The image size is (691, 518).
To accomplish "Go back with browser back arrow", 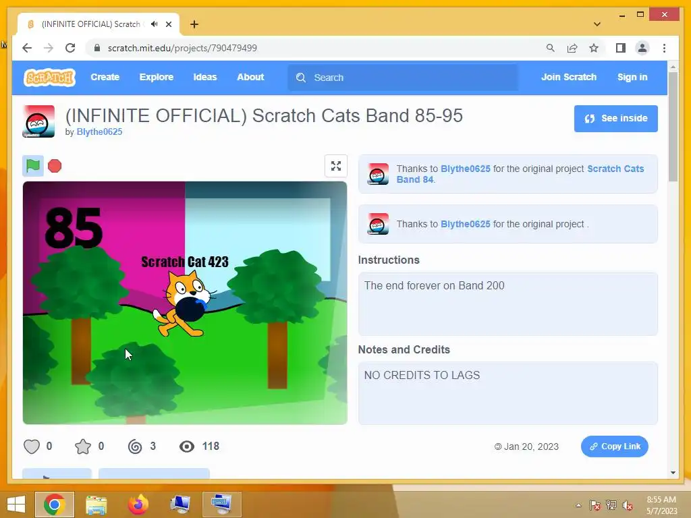I will [x=27, y=48].
